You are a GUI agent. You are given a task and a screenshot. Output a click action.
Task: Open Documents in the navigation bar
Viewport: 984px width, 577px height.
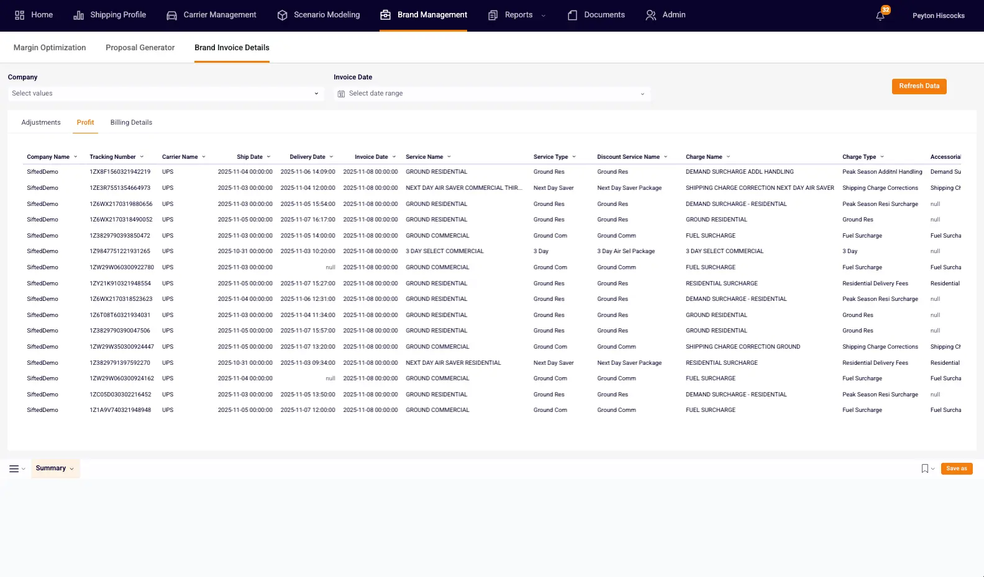coord(596,15)
